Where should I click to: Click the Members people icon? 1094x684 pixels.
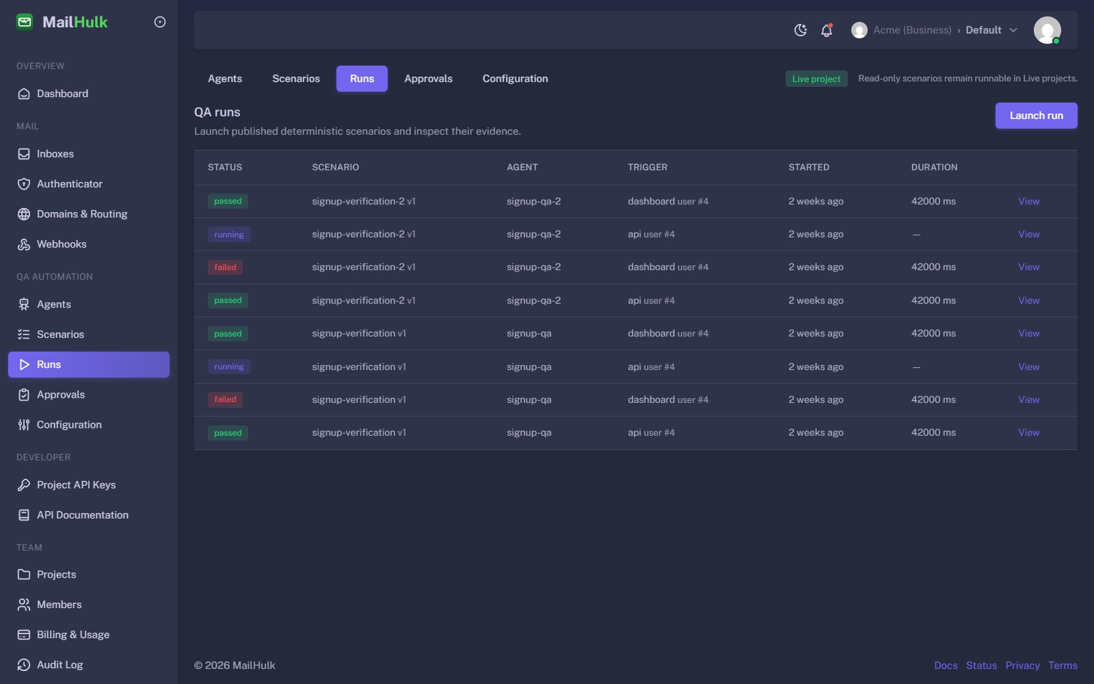coord(24,605)
